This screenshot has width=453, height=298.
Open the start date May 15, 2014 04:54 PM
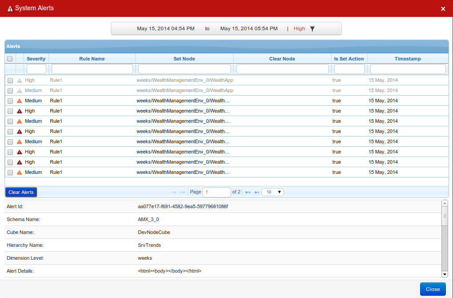[166, 28]
